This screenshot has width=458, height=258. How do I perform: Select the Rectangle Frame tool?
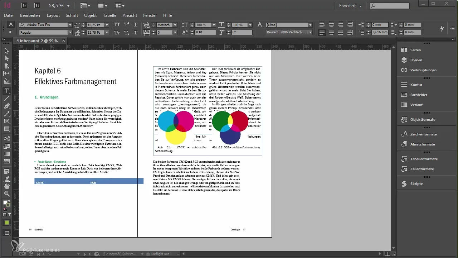point(7,121)
